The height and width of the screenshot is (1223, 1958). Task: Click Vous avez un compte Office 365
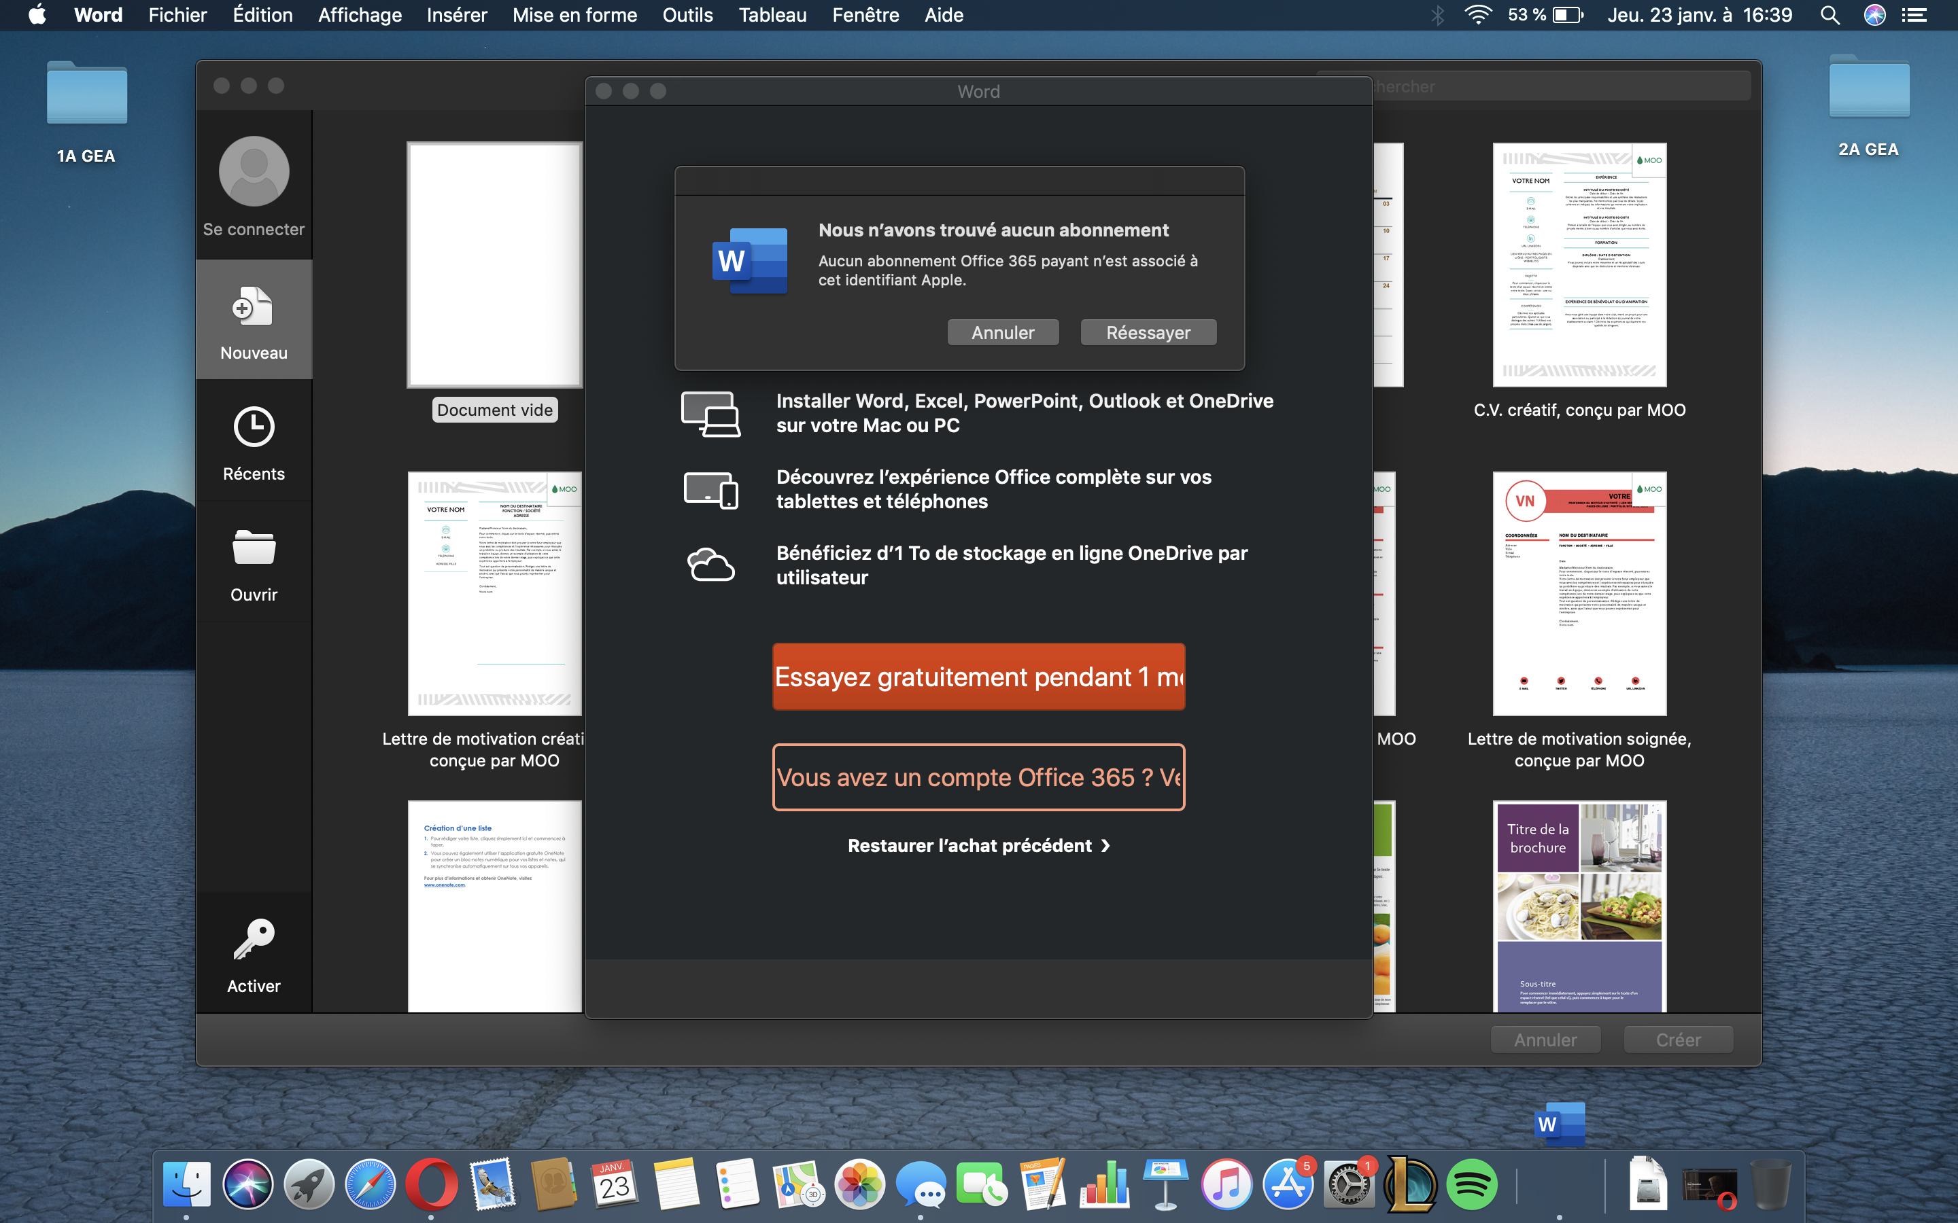pyautogui.click(x=978, y=777)
